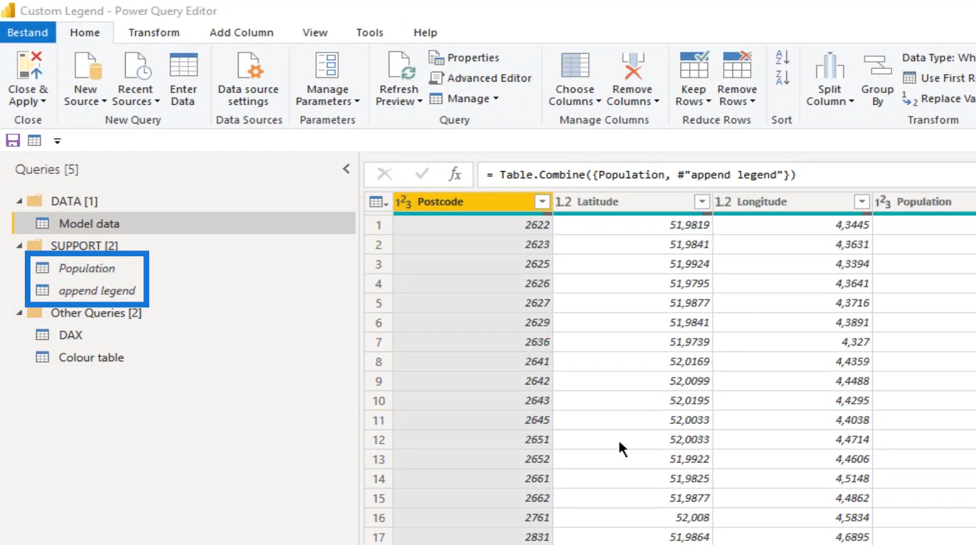976x545 pixels.
Task: Click the Refresh Preview icon
Action: click(x=401, y=65)
